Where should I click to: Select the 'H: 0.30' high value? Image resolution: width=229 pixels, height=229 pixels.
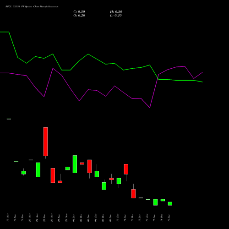(116, 12)
